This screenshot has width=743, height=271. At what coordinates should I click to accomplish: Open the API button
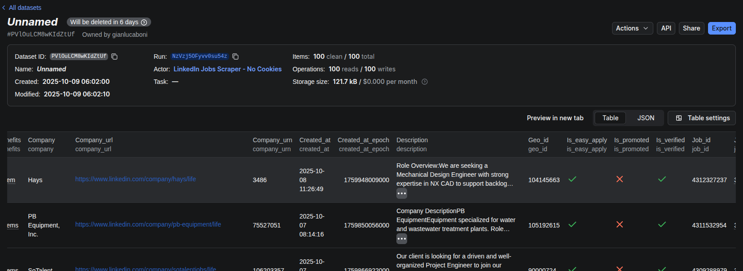pyautogui.click(x=666, y=28)
